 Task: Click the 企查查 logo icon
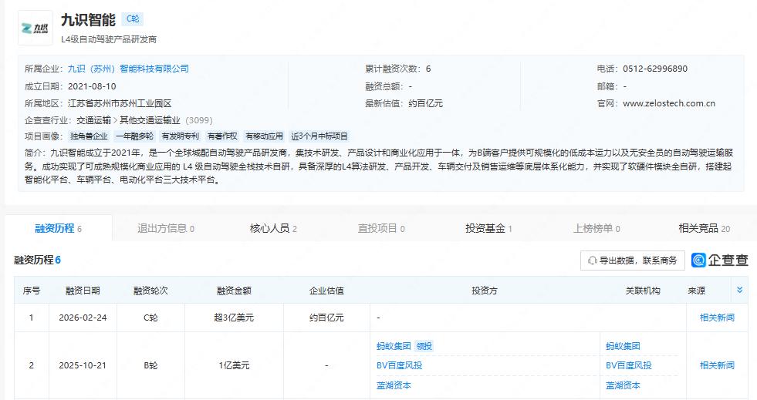(720, 261)
